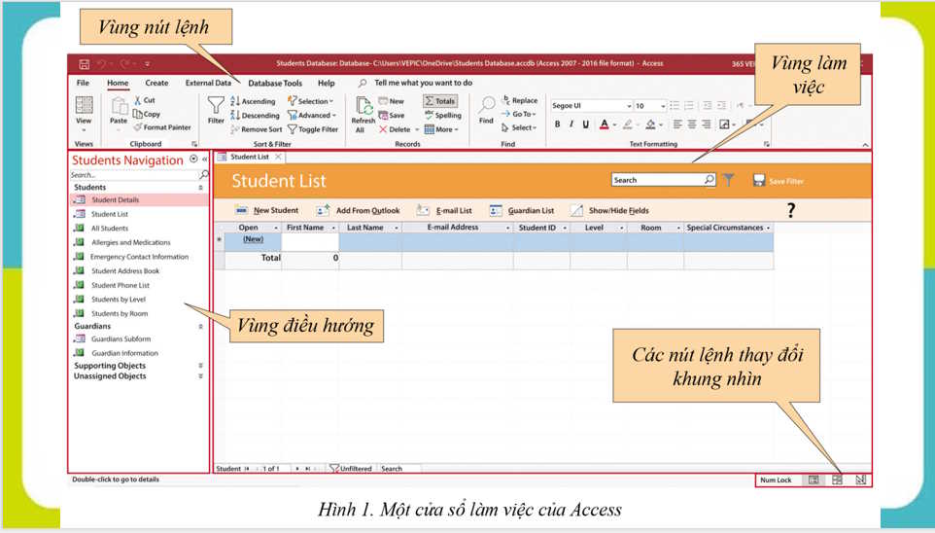Screen dimensions: 935x533
Task: Switch to last view button in status bar
Action: point(860,480)
